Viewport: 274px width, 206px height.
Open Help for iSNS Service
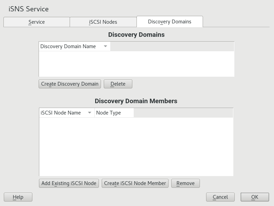point(18,197)
